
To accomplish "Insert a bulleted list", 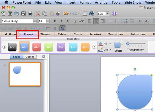I will 111,21.
